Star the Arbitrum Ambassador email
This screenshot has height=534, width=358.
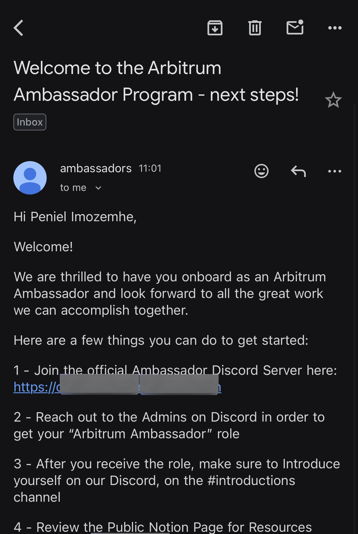tap(333, 100)
